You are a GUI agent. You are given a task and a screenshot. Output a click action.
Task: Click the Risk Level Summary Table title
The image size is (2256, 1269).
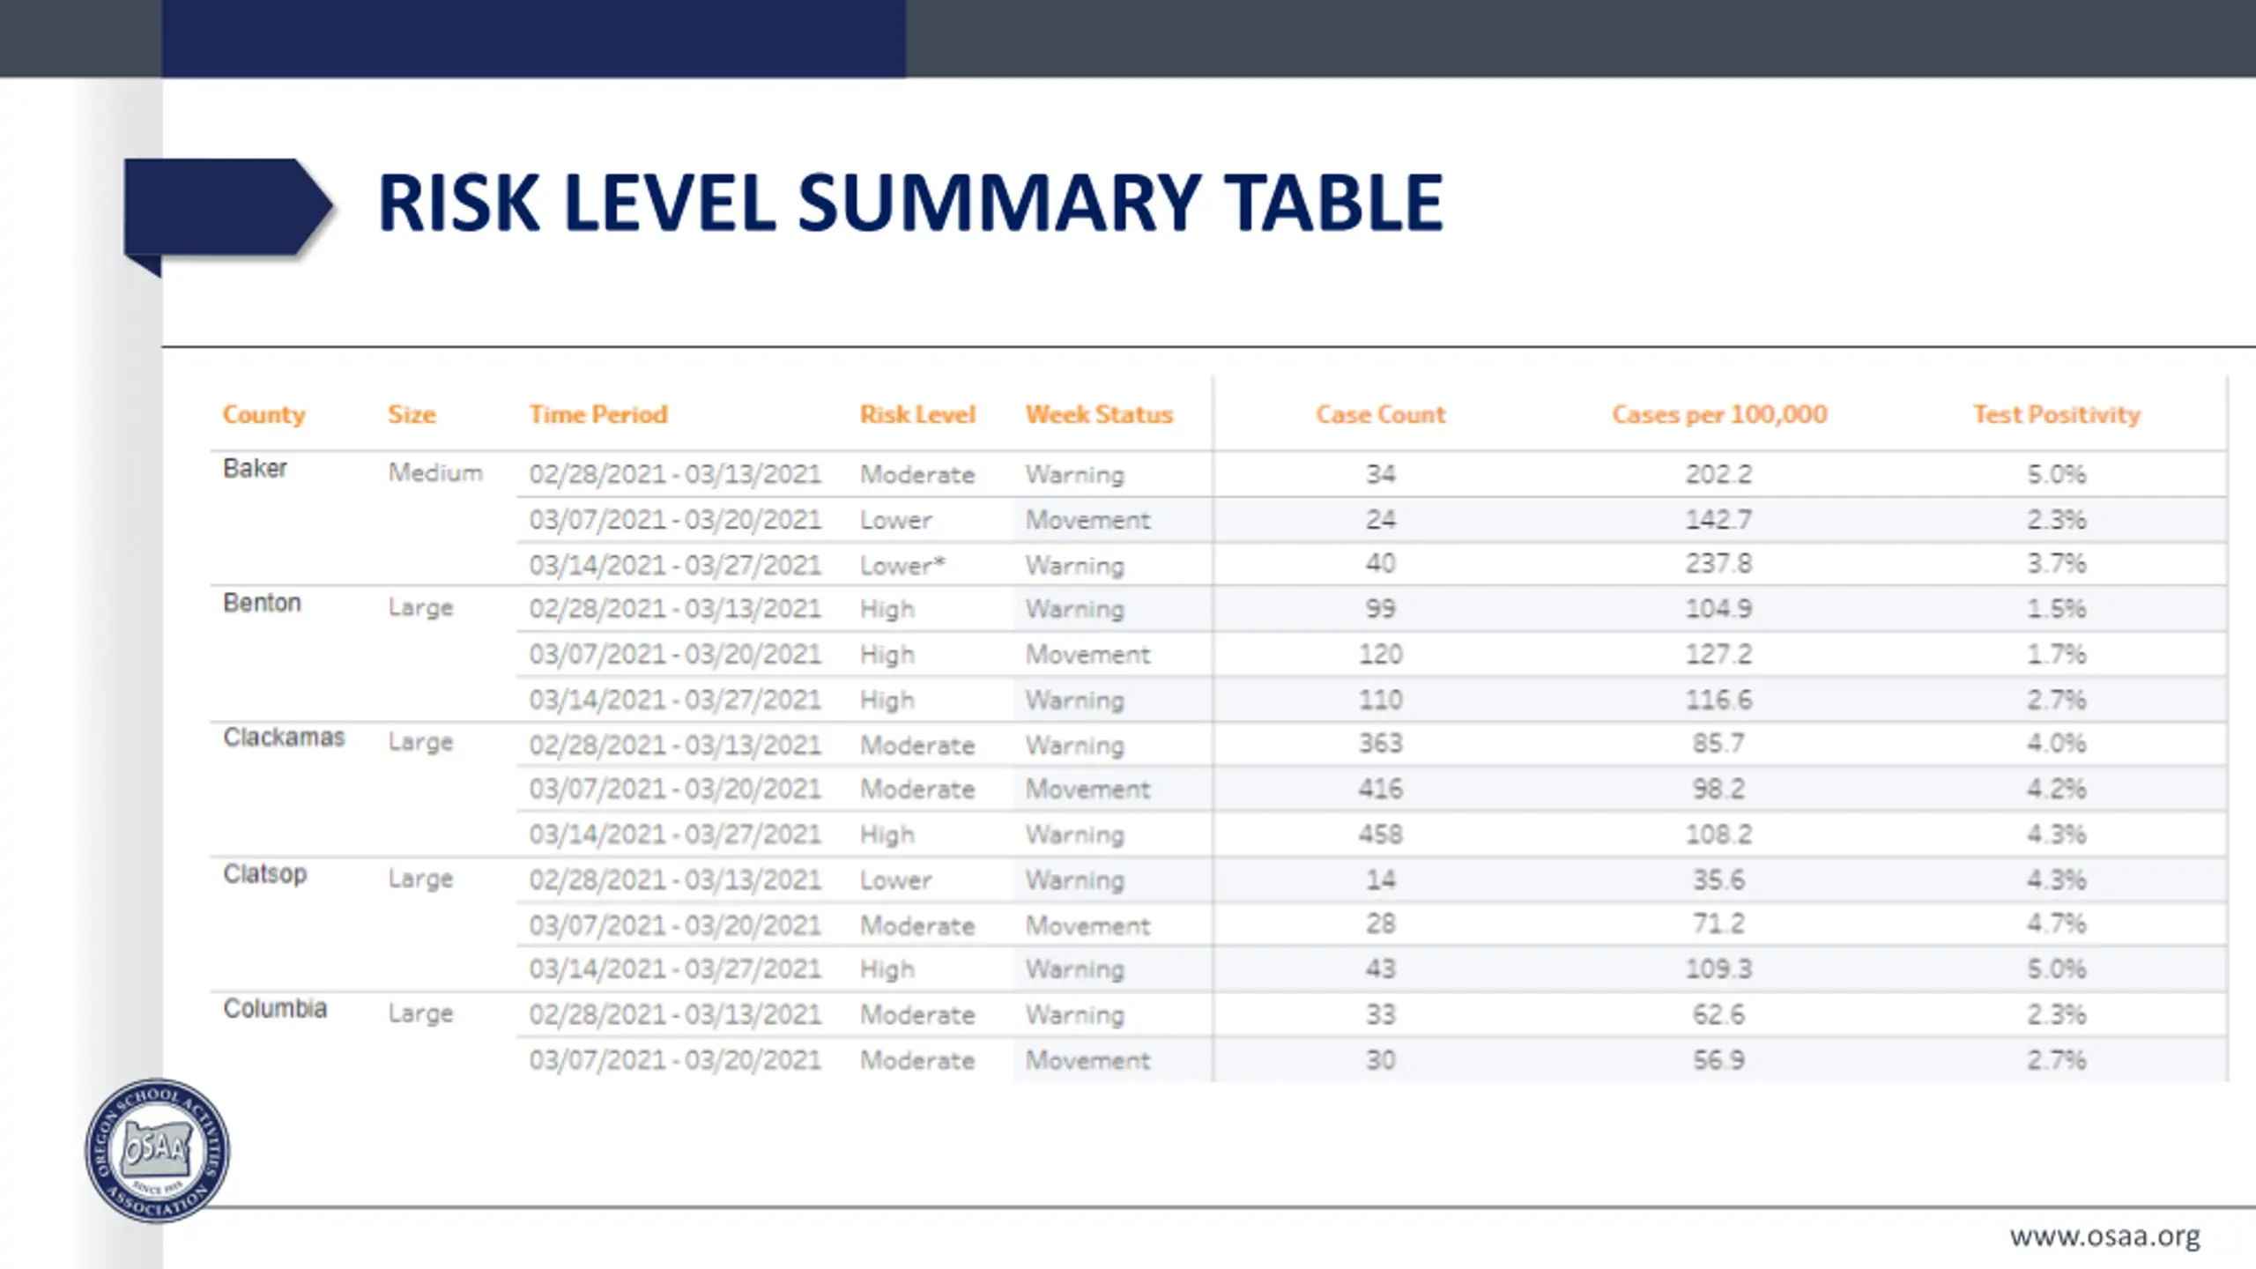tap(910, 204)
